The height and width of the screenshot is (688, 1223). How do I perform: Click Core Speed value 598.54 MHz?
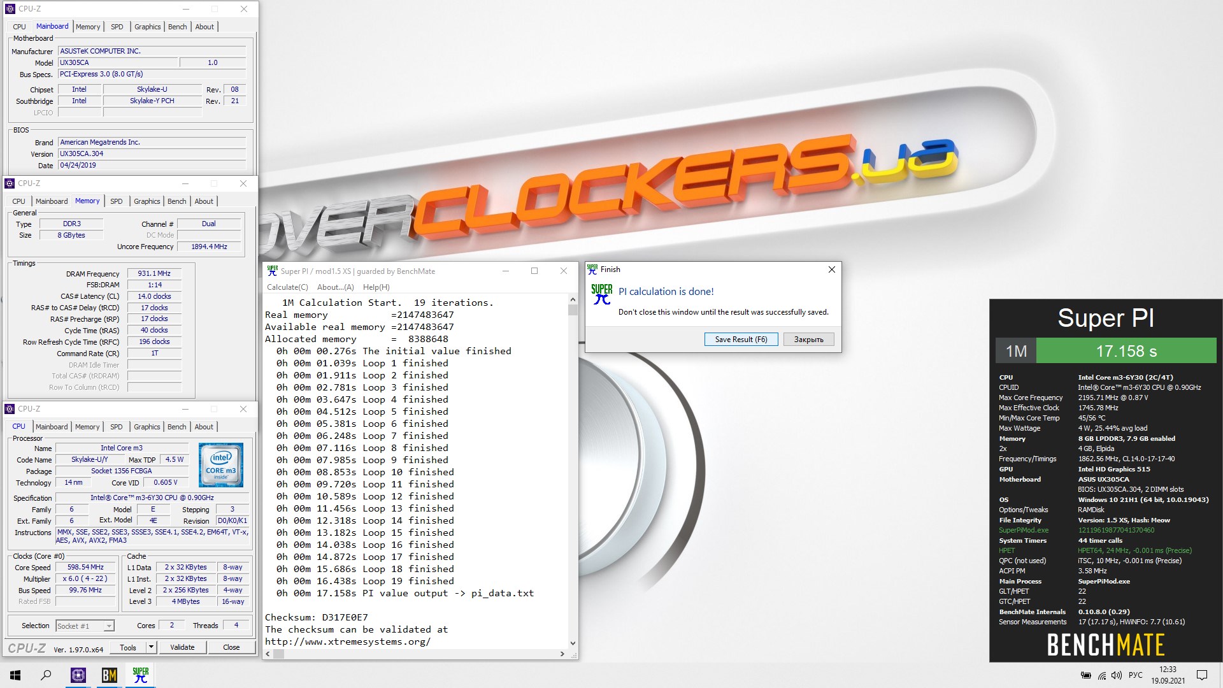(x=85, y=567)
